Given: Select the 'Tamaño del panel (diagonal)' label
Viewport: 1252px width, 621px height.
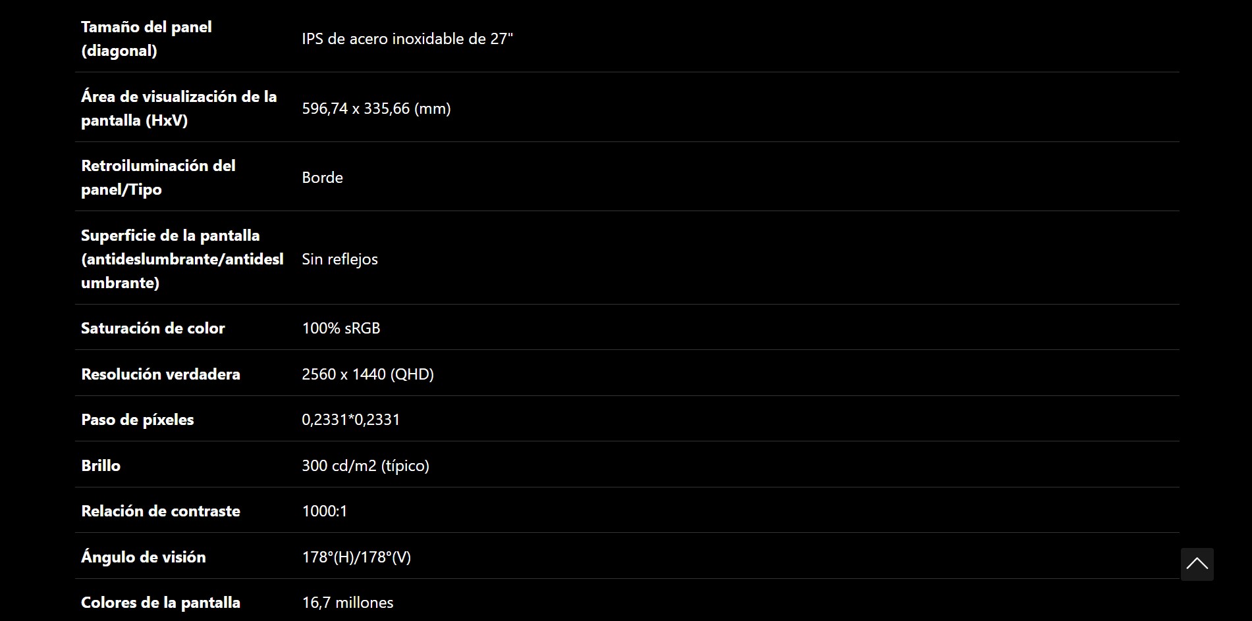Looking at the screenshot, I should point(146,39).
